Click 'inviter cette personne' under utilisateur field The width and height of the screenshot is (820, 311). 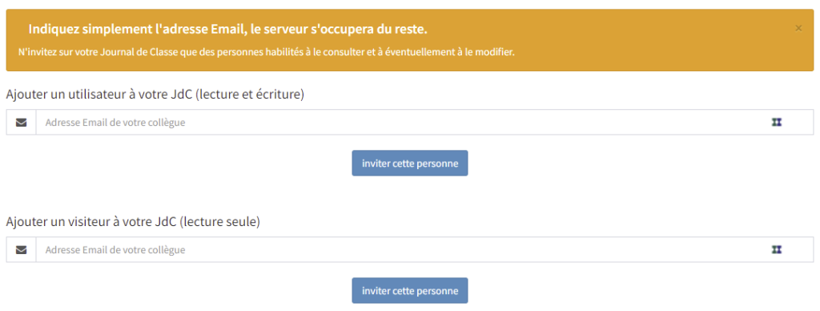click(x=410, y=164)
